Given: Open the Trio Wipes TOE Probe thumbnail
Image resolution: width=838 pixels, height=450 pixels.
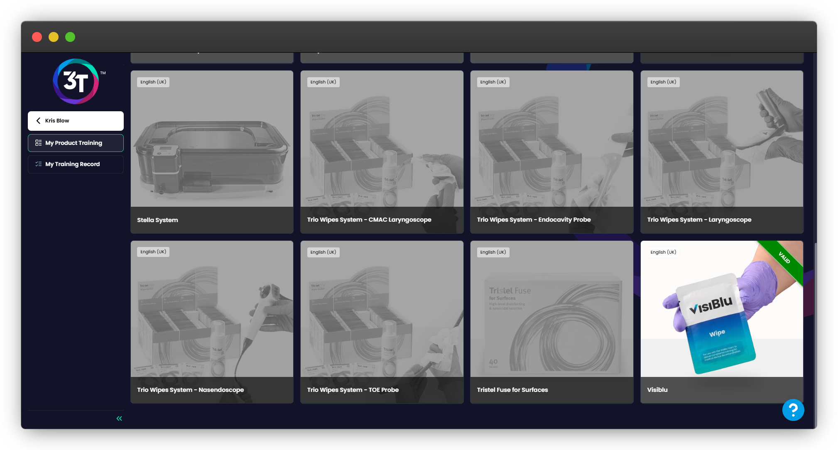Looking at the screenshot, I should [382, 309].
